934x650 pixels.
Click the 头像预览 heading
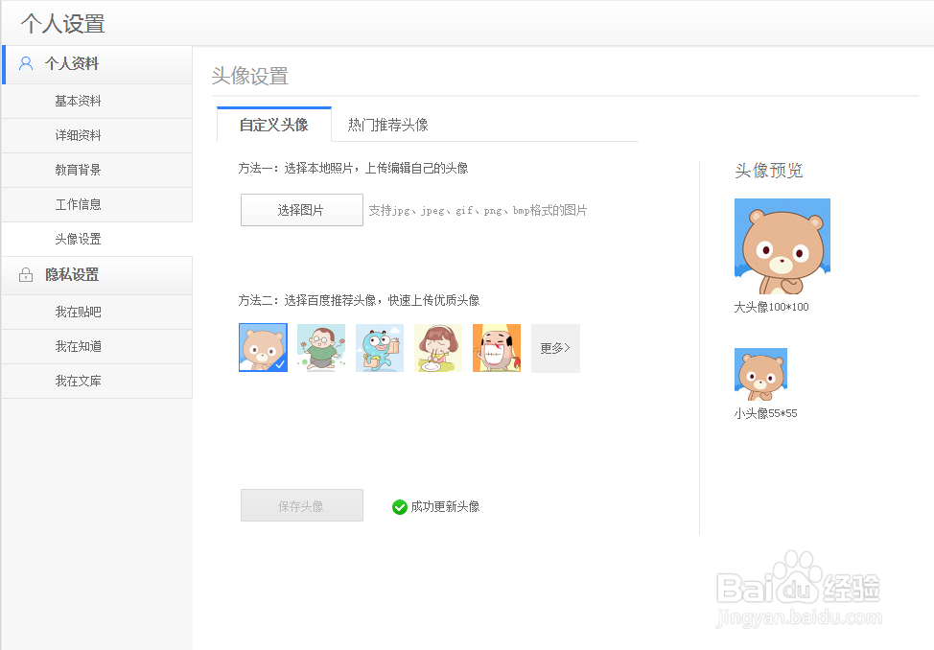click(x=768, y=171)
